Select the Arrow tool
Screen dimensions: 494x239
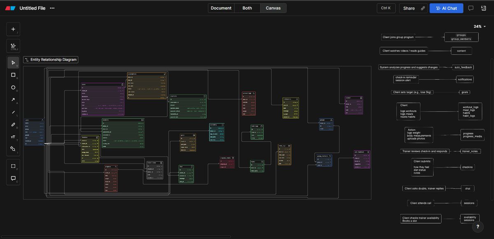point(13,99)
